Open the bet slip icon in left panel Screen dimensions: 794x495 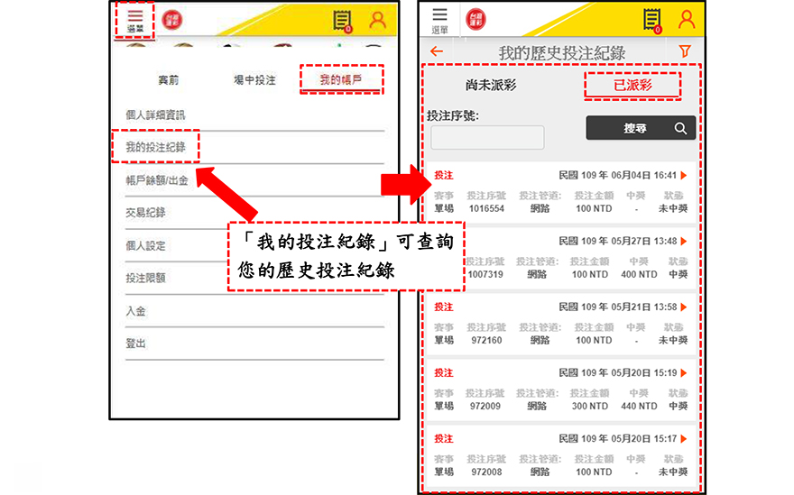[342, 21]
